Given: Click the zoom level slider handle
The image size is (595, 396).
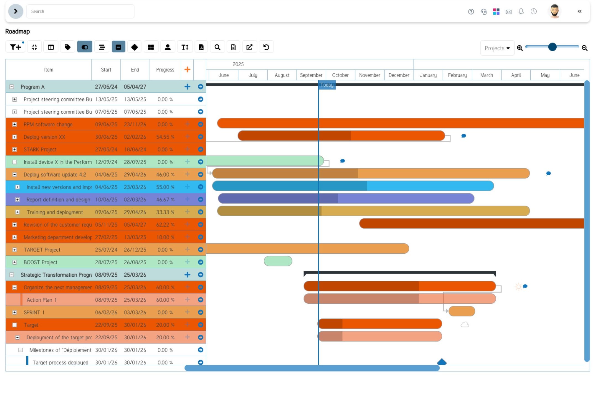Looking at the screenshot, I should pos(552,47).
